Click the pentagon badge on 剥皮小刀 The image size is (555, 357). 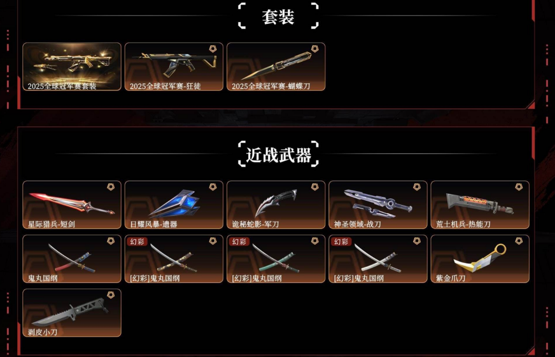(x=111, y=295)
